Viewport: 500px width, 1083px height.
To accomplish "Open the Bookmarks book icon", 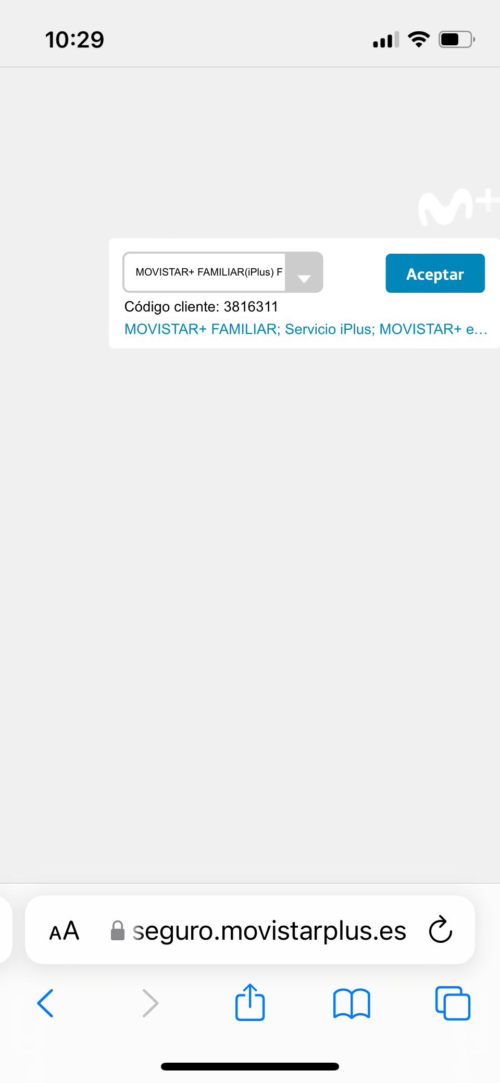I will (x=352, y=1003).
